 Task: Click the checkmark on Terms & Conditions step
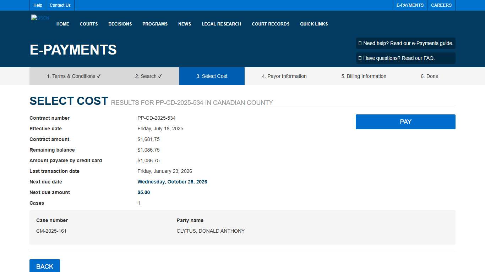coord(98,76)
